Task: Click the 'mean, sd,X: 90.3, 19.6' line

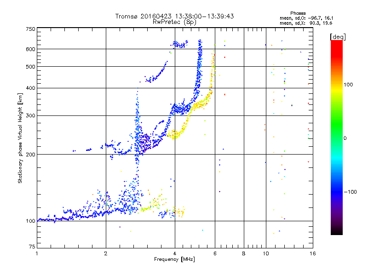Action: pyautogui.click(x=306, y=23)
